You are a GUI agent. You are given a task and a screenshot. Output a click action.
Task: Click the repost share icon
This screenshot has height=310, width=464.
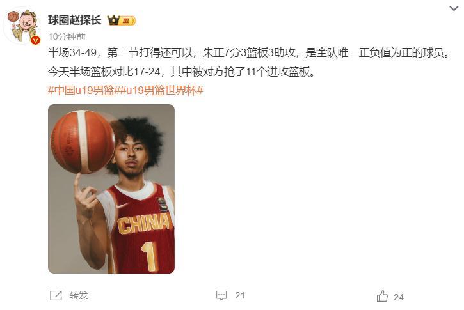coord(56,295)
